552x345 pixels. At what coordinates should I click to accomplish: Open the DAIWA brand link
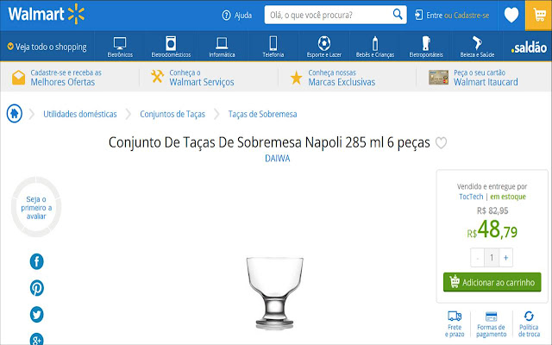click(278, 159)
